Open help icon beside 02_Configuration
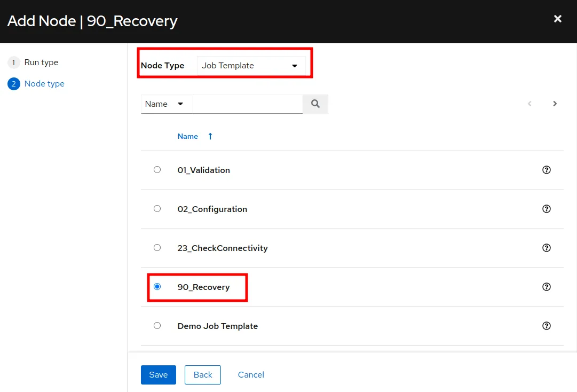577x392 pixels. [x=546, y=209]
